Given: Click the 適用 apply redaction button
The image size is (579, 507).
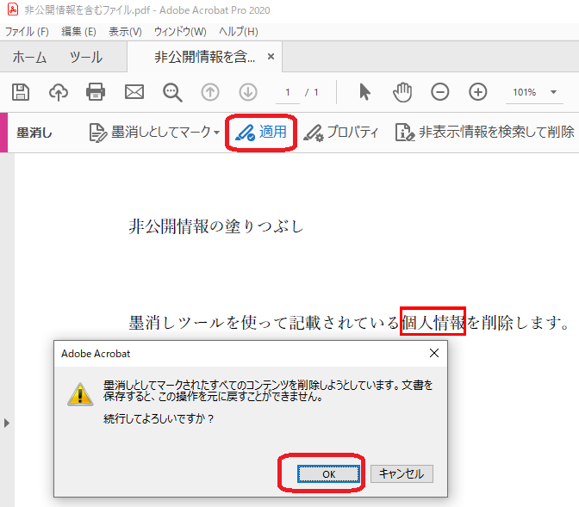Looking at the screenshot, I should click(x=263, y=133).
